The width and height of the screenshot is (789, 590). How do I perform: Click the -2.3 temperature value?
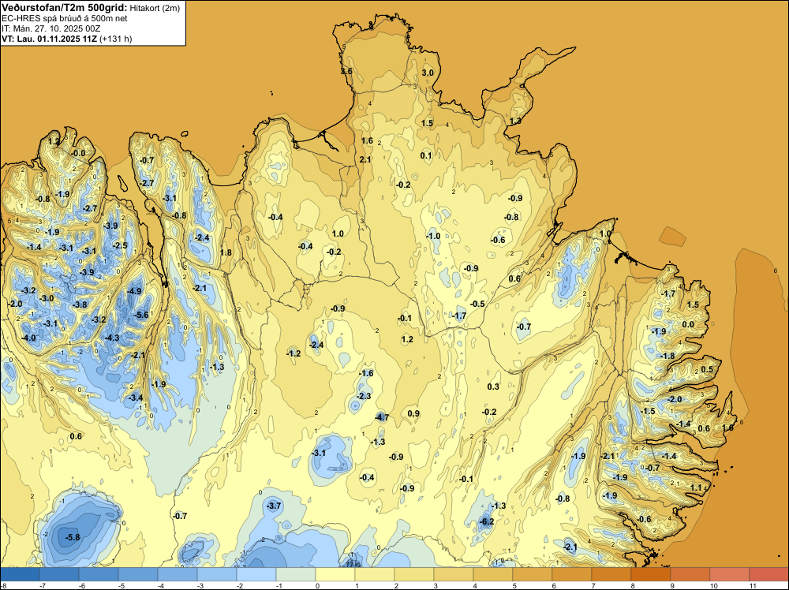click(x=363, y=396)
